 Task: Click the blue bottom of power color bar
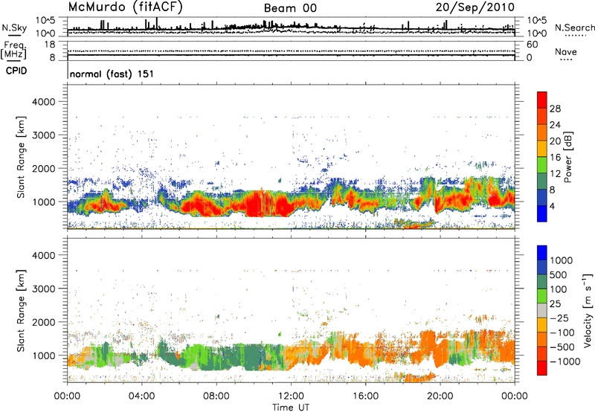tap(542, 213)
